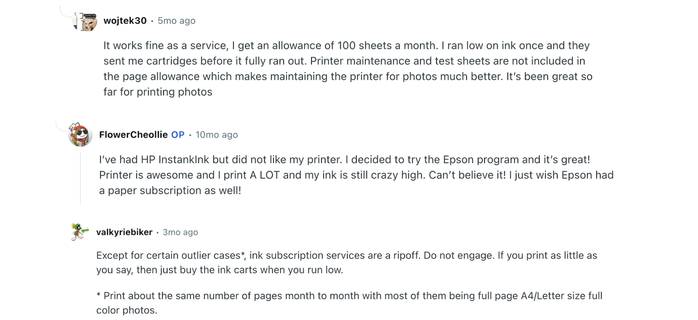Click FlowerCheollie's sunglasses avatar

80,134
